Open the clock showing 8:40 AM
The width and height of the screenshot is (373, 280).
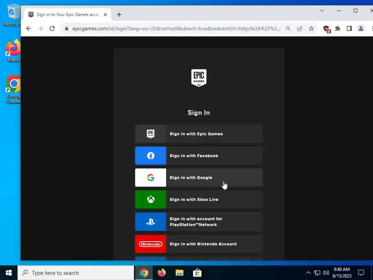tap(342, 273)
